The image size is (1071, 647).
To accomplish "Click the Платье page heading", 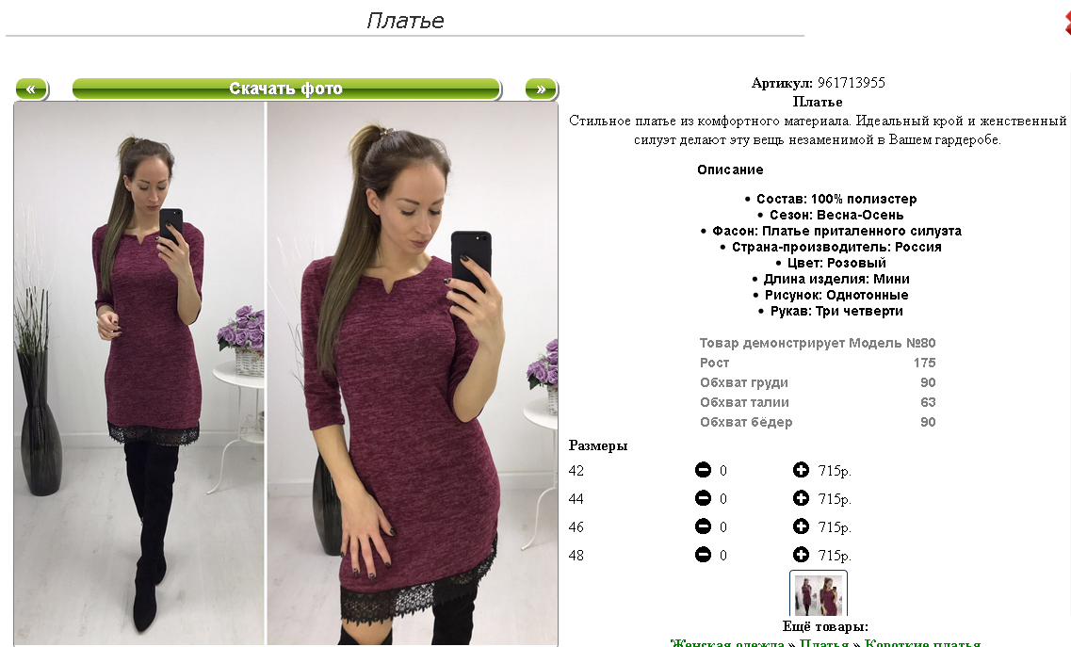I will 405,21.
